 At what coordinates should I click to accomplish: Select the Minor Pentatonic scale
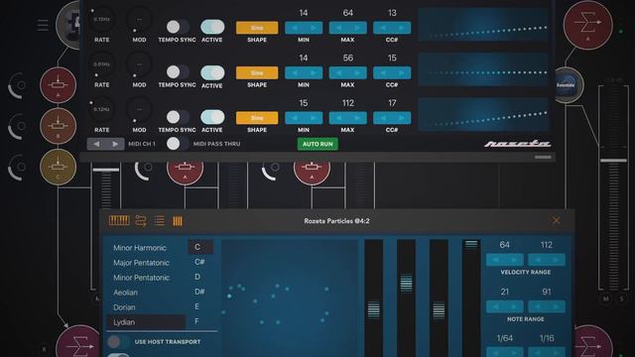coord(141,278)
